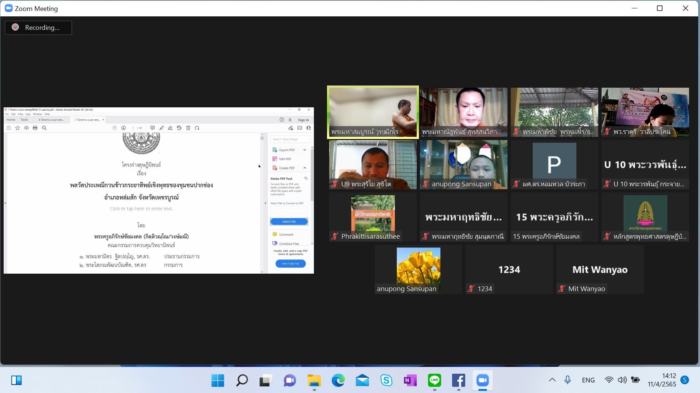The width and height of the screenshot is (700, 393).
Task: Click the page number field in Acrobat
Action: 133,128
